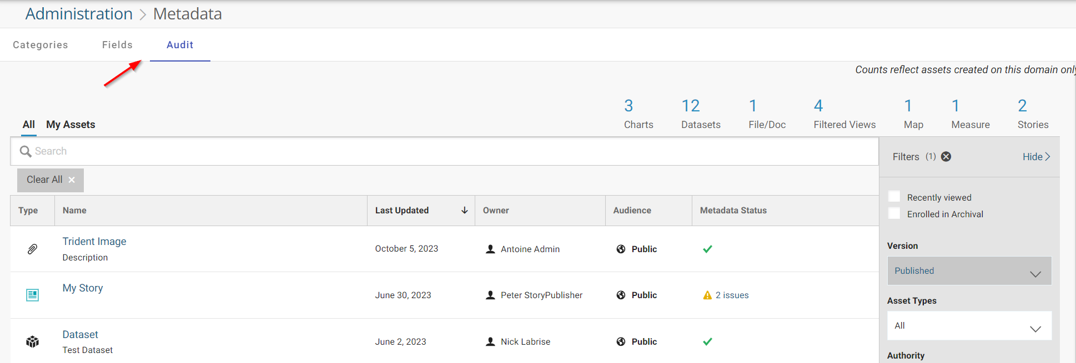
Task: Select the Audit tab
Action: point(180,45)
